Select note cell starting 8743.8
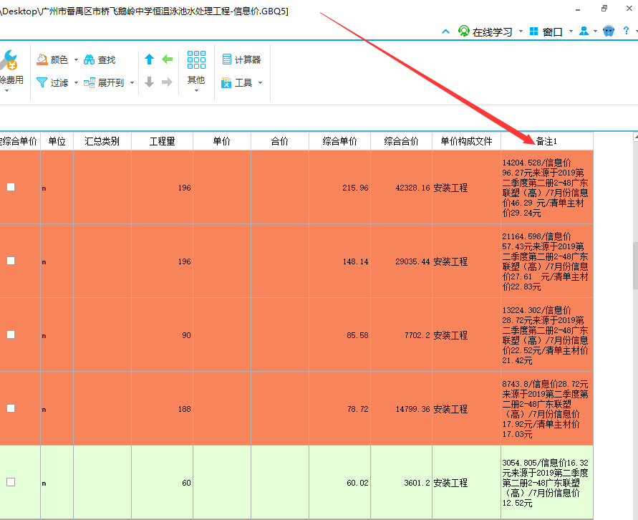Screen dimensions: 638x520 tap(547, 408)
